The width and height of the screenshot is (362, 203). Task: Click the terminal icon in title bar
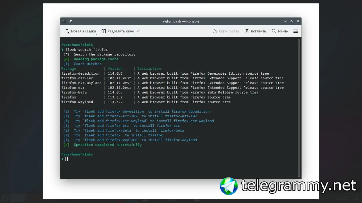click(x=64, y=21)
